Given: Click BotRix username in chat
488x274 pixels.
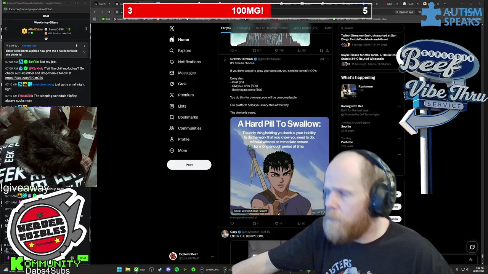Looking at the screenshot, I should tap(34, 62).
